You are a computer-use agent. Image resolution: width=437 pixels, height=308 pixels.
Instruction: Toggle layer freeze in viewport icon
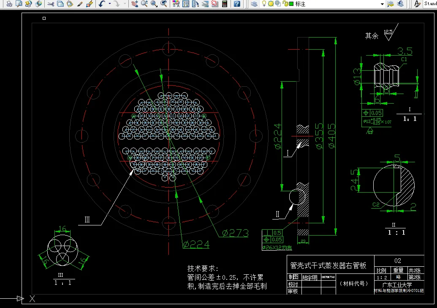pyautogui.click(x=278, y=4)
